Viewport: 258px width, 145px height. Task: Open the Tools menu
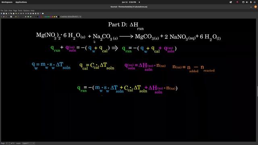(20, 10)
